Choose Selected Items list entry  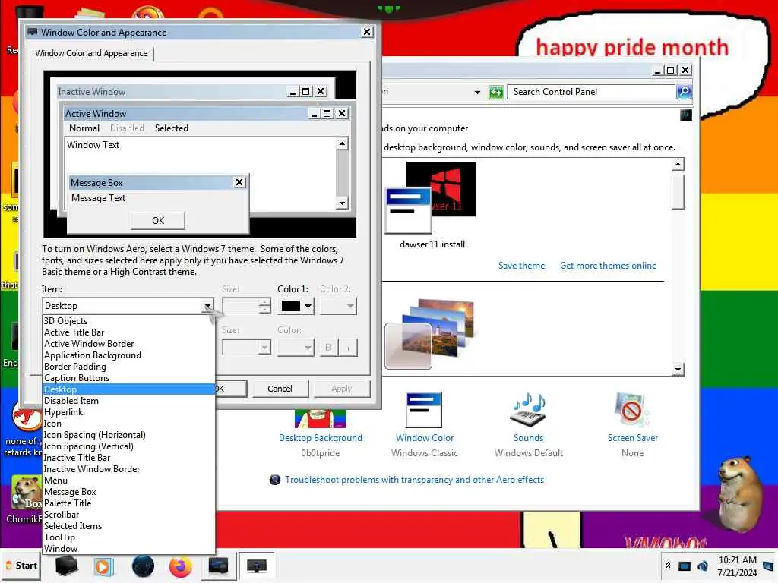128,526
